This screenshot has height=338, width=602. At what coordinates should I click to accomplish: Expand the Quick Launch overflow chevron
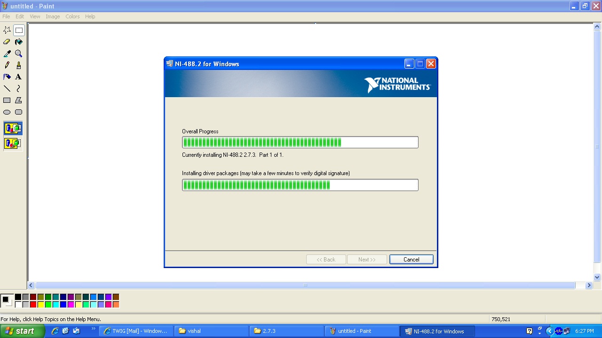click(93, 329)
